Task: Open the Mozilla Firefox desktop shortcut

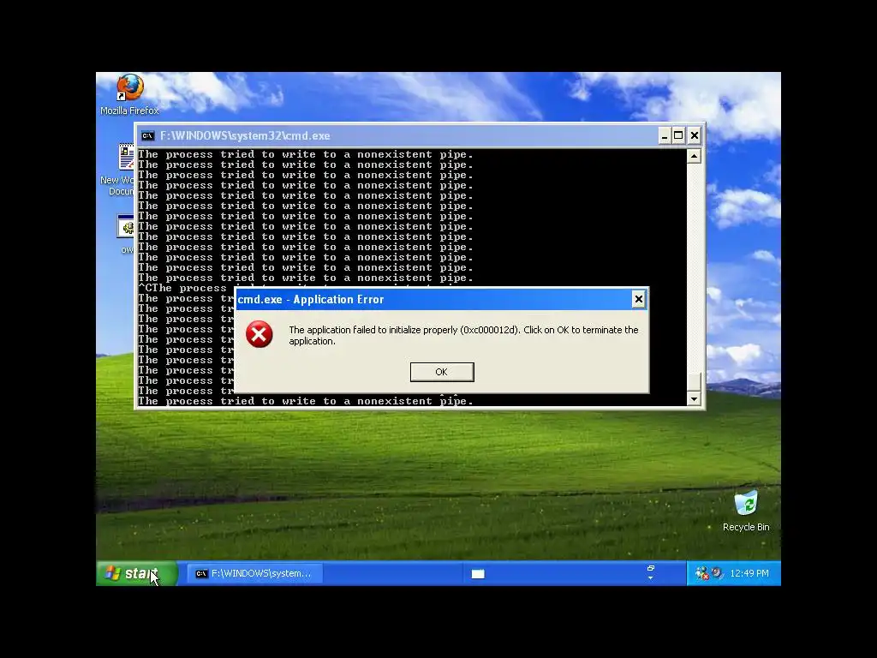Action: coord(130,95)
